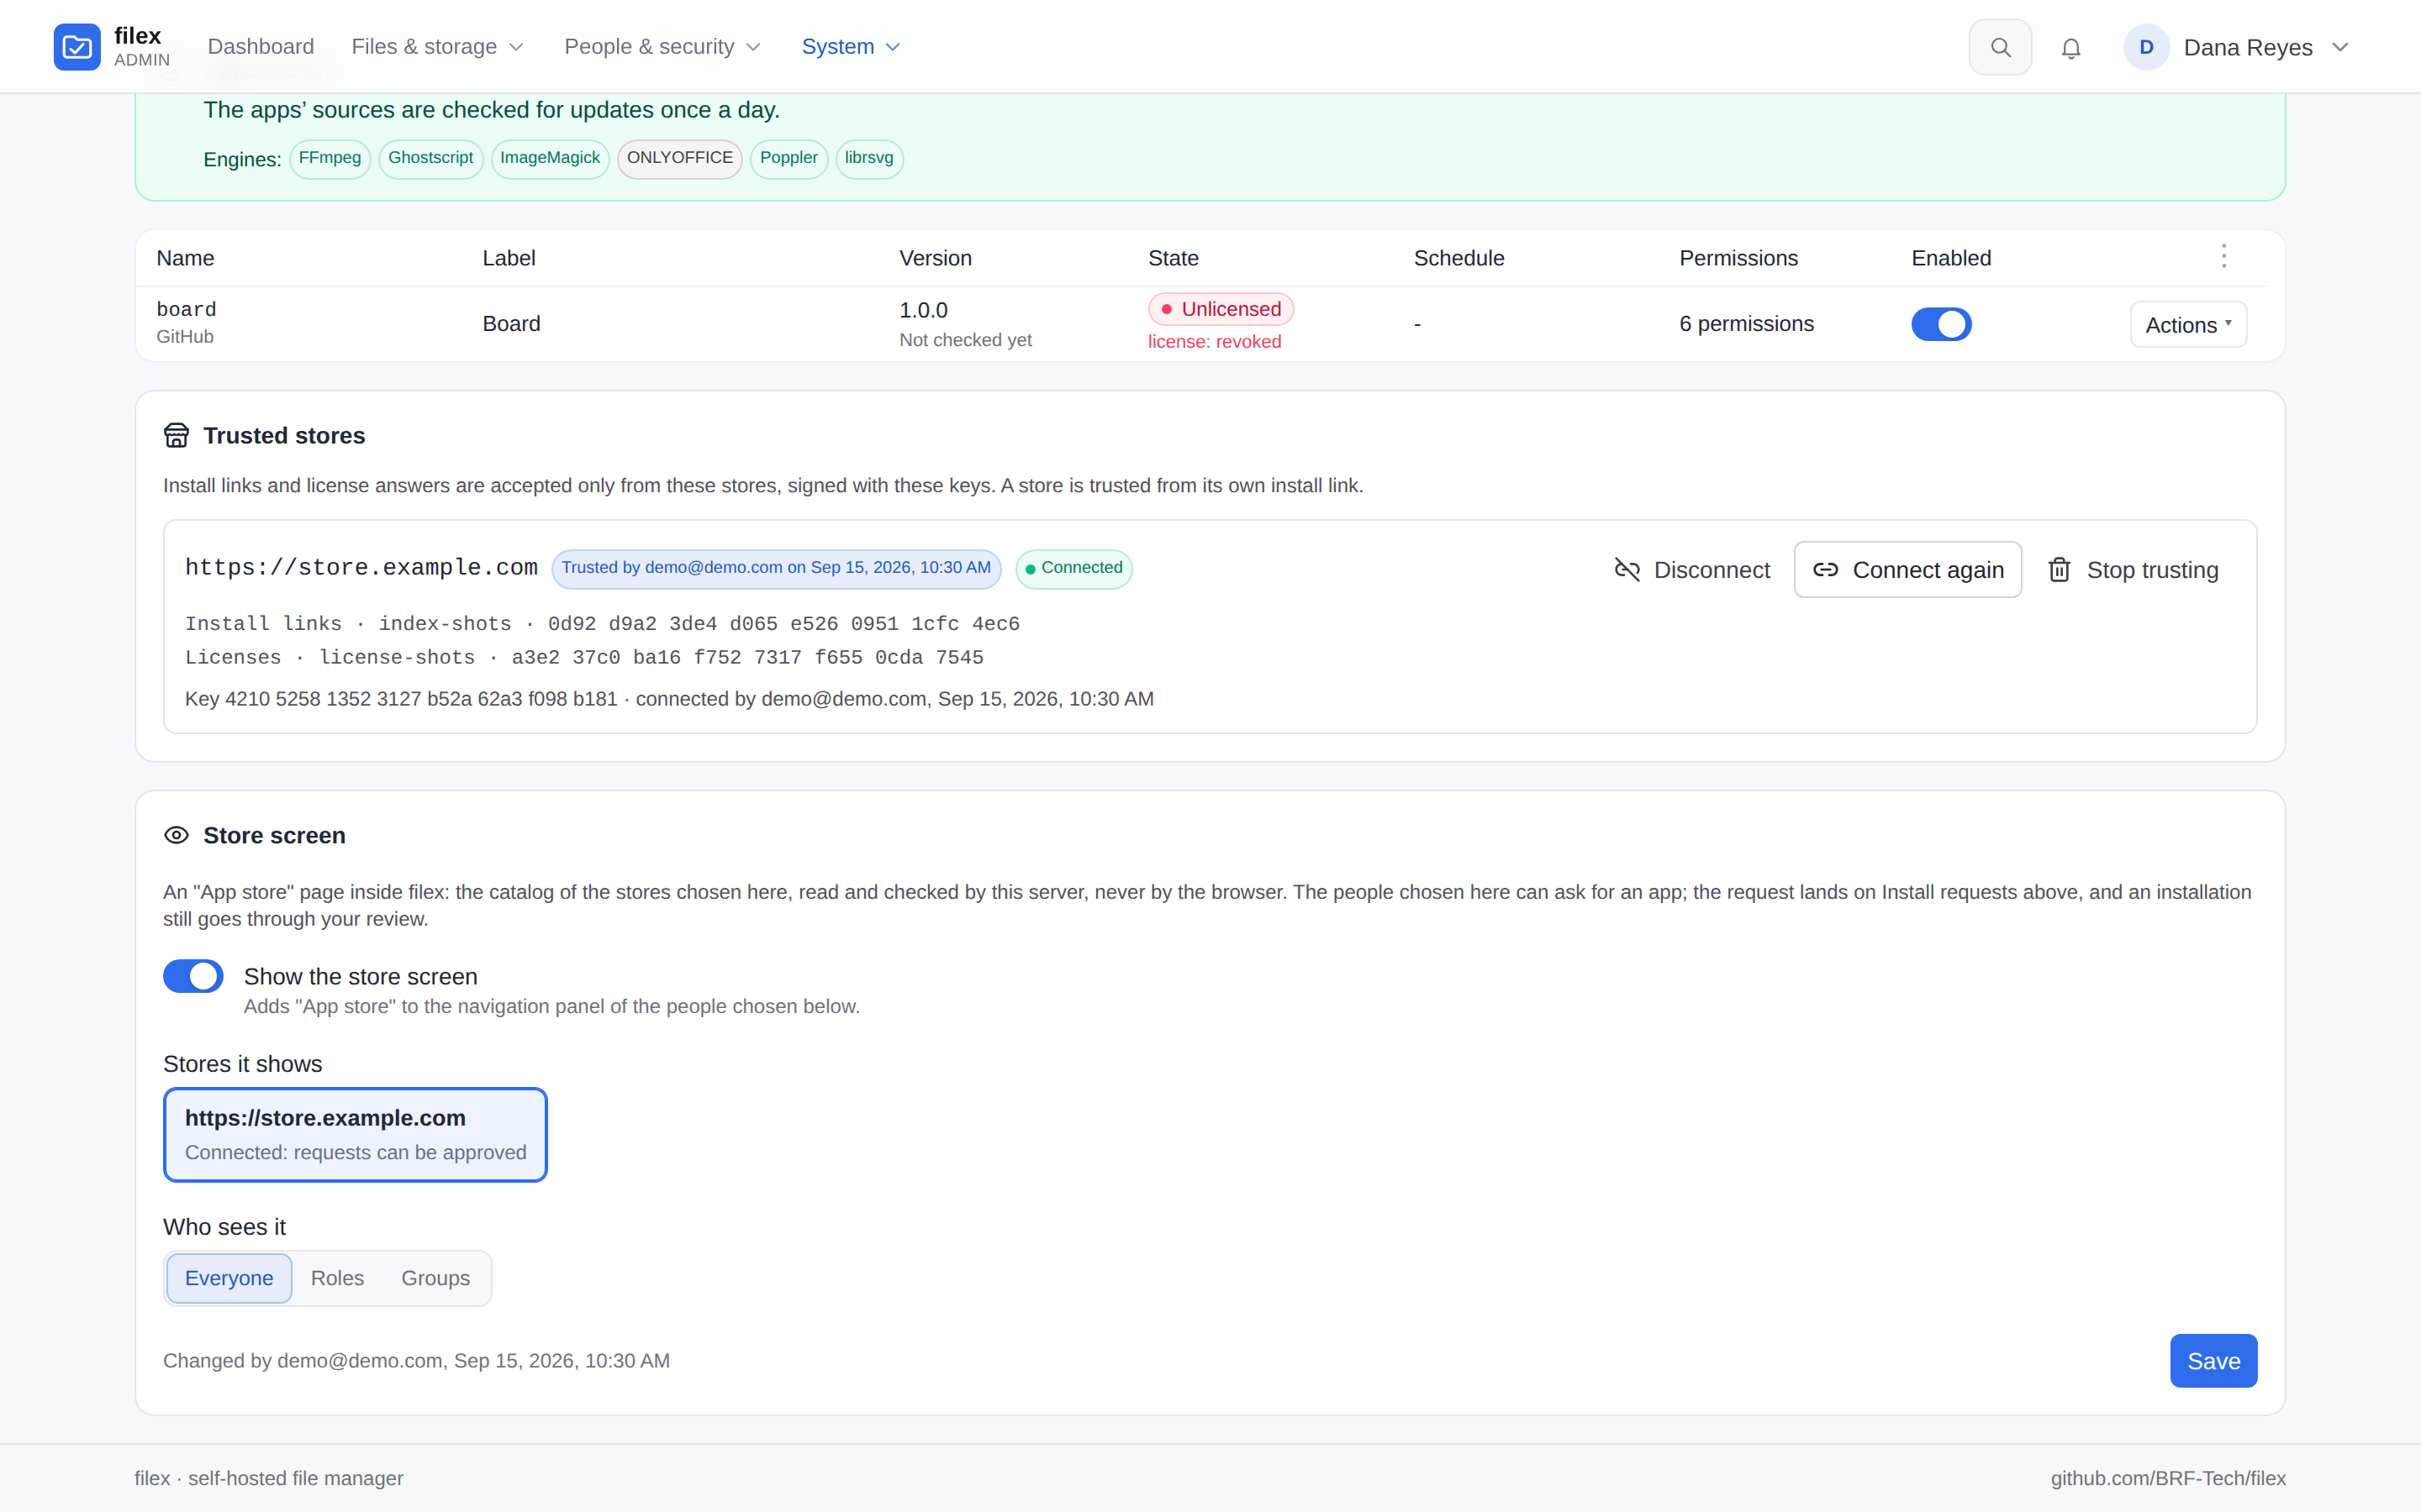This screenshot has width=2421, height=1512.
Task: Click version '1.0.0' in board row
Action: tap(922, 311)
